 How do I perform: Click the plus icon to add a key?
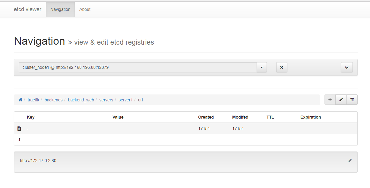[330, 100]
